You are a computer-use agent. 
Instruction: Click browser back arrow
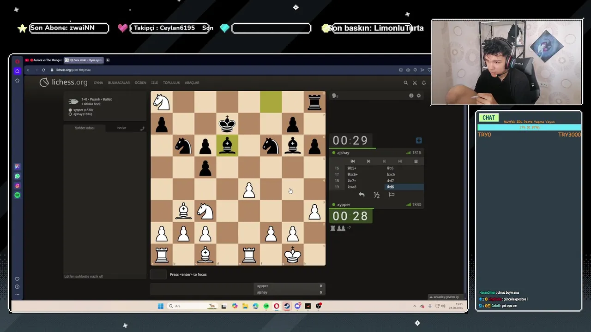point(28,70)
